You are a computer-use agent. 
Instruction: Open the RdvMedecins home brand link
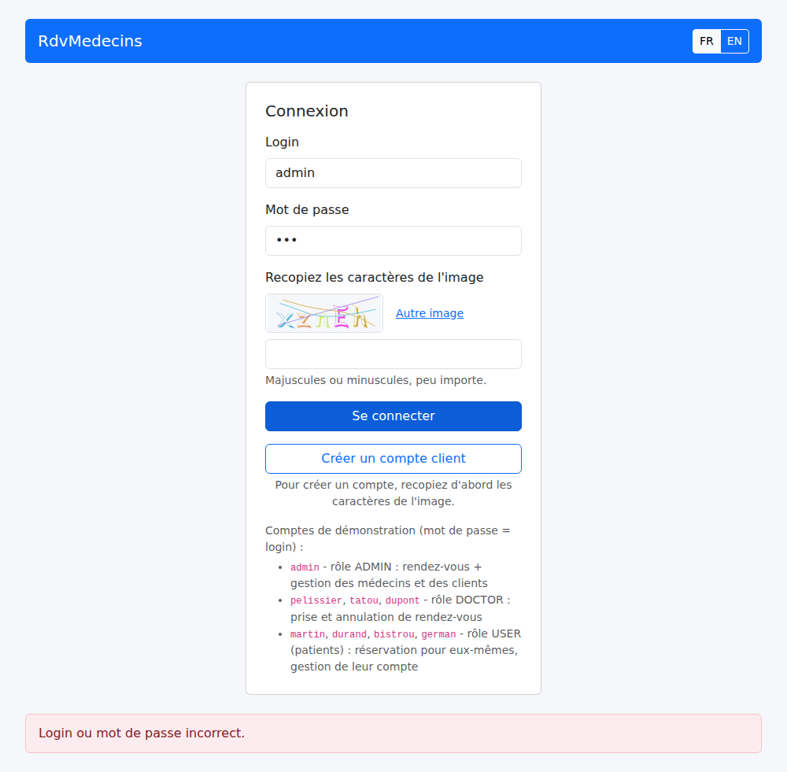point(91,41)
